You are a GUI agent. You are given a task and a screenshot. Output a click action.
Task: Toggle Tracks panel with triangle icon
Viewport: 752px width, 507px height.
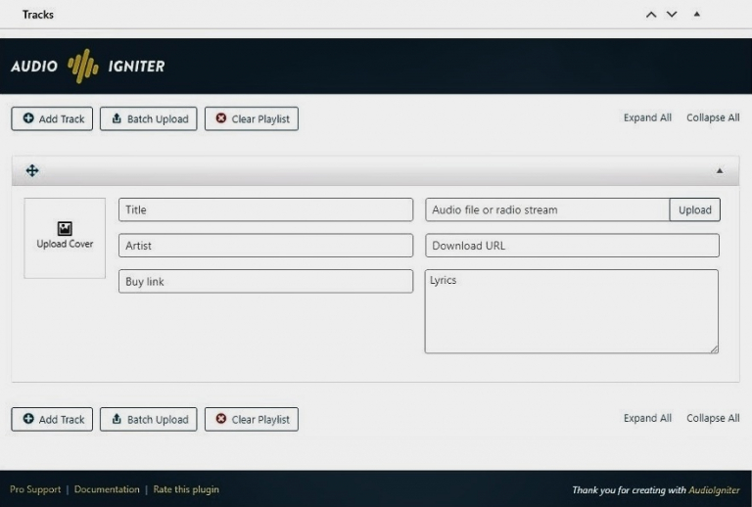pyautogui.click(x=697, y=15)
